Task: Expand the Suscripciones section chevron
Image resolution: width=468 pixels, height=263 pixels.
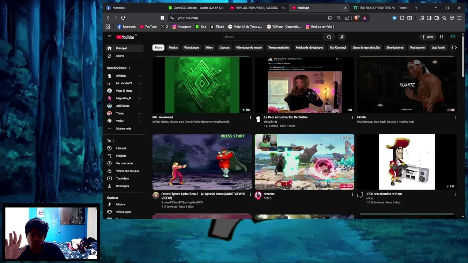Action: 129,68
